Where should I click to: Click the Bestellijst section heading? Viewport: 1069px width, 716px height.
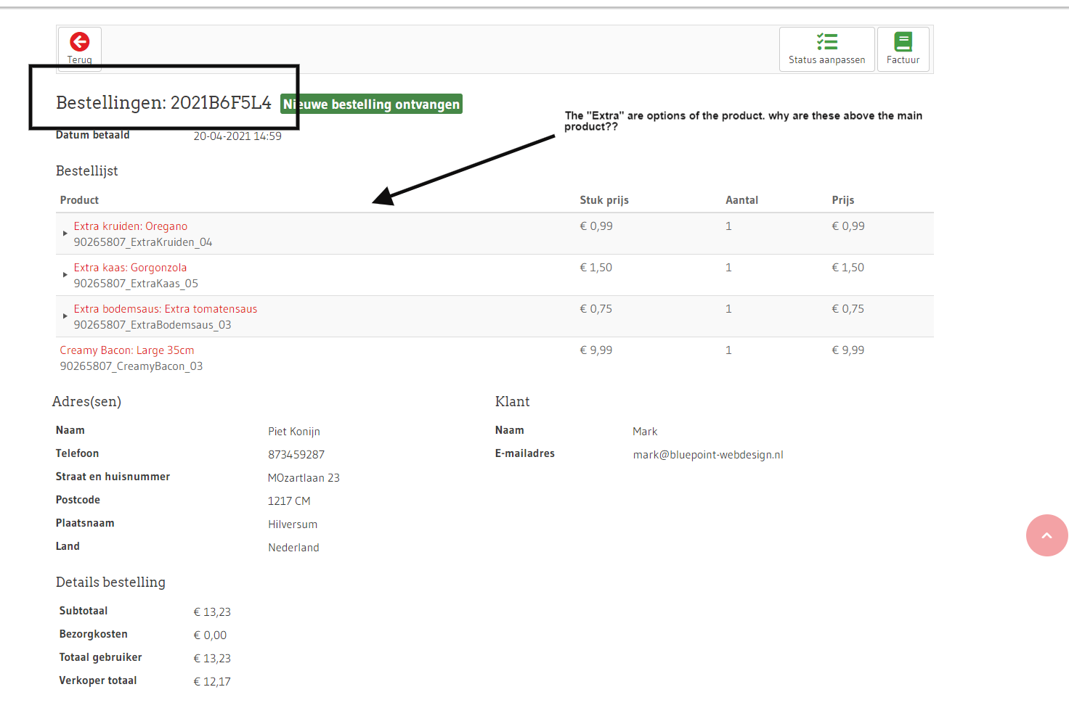point(87,171)
